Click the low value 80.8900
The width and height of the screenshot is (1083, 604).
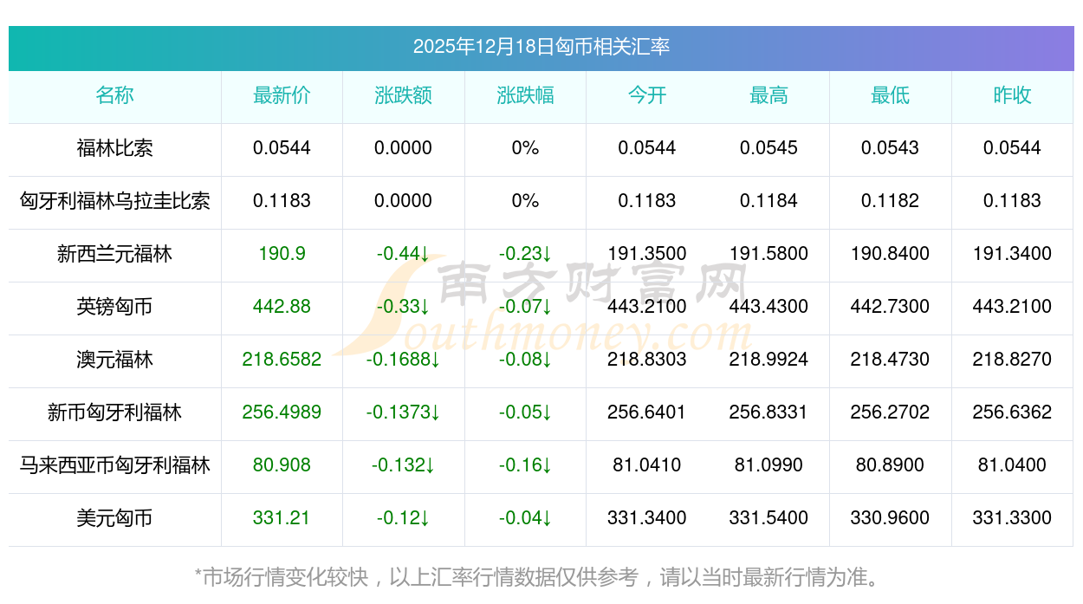tap(890, 465)
